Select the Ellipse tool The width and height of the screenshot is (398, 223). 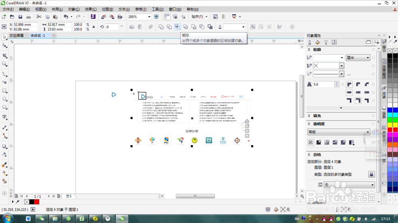[4, 99]
